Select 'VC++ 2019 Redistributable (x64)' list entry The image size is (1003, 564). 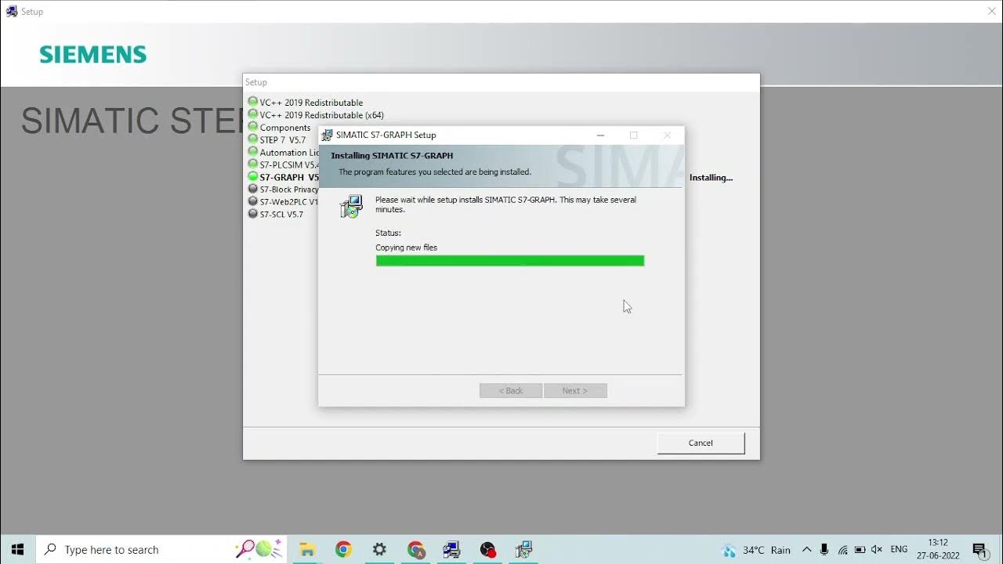pyautogui.click(x=322, y=115)
